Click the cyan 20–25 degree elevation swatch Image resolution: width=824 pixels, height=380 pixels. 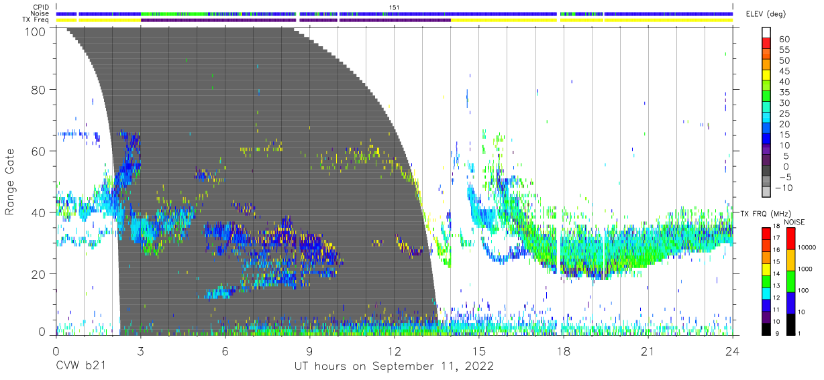(766, 119)
